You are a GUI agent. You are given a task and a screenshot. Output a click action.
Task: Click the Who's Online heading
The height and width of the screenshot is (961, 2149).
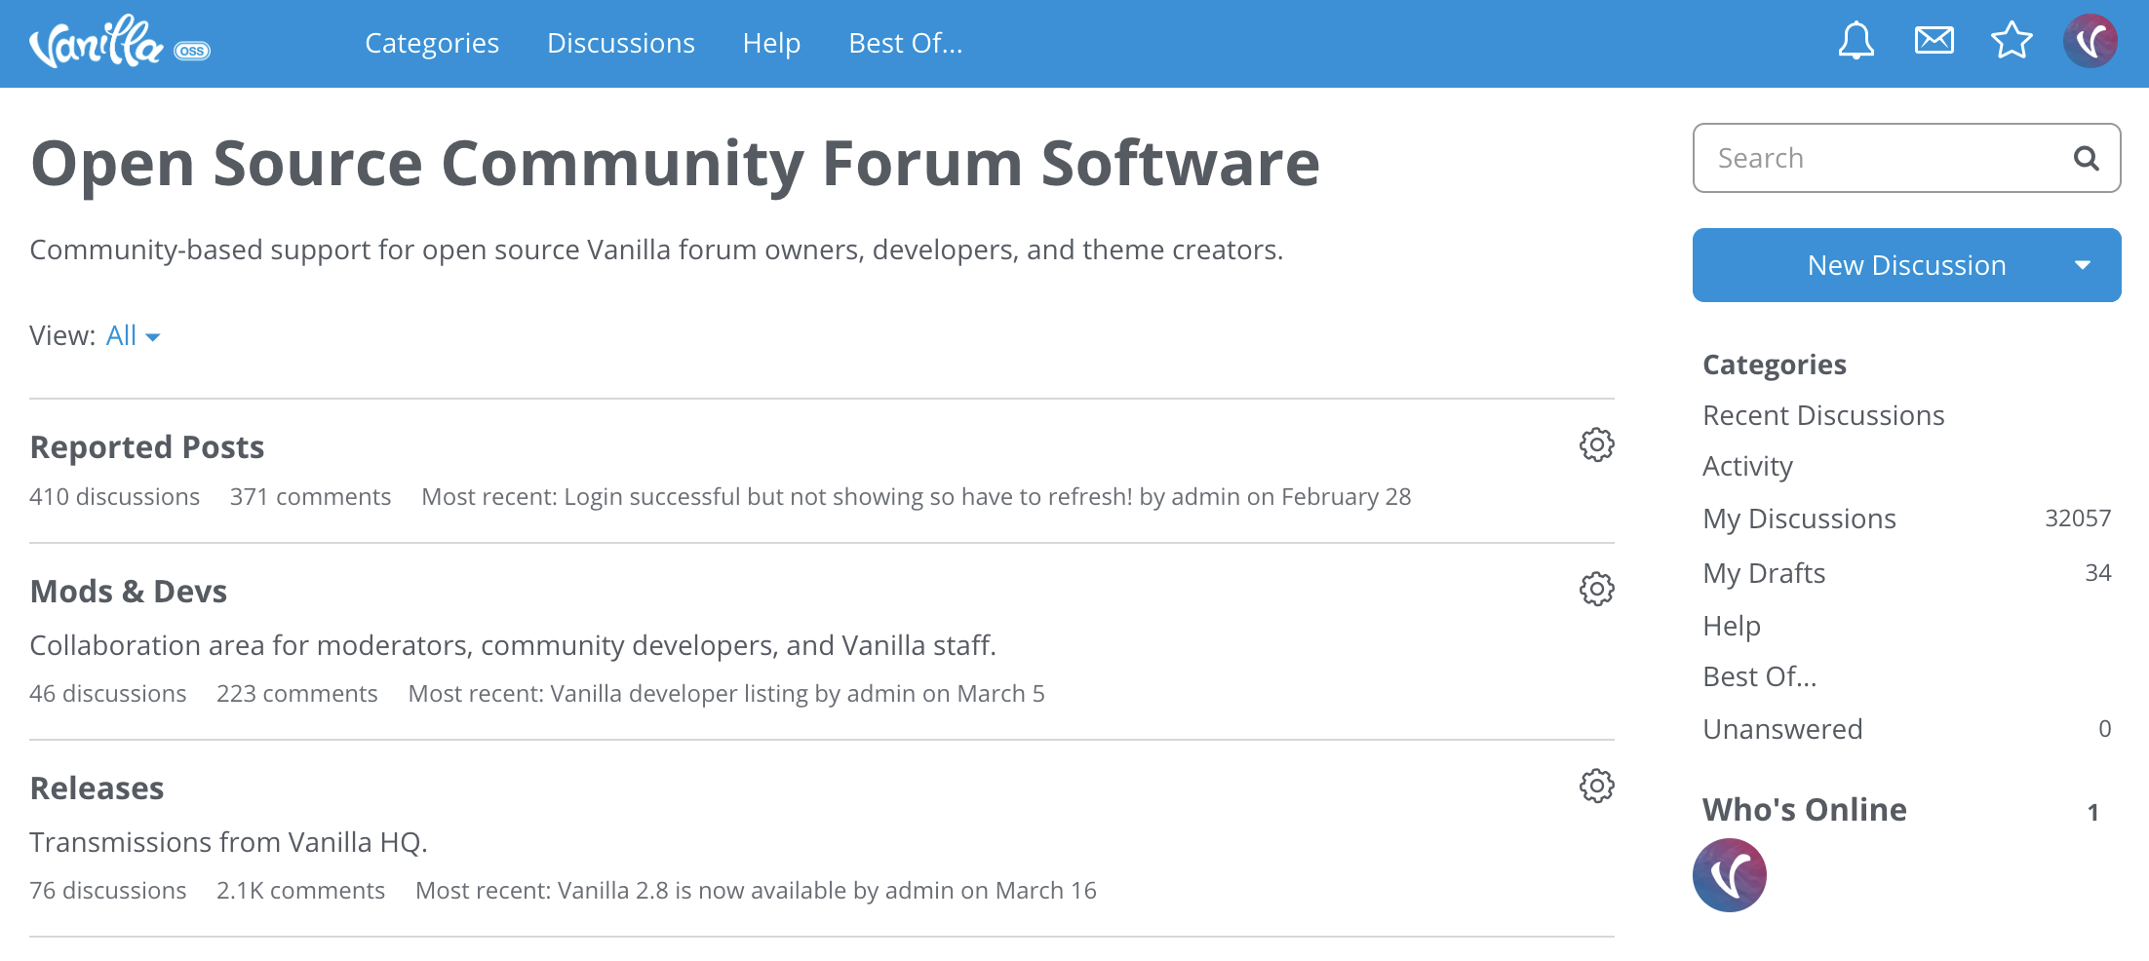1804,809
